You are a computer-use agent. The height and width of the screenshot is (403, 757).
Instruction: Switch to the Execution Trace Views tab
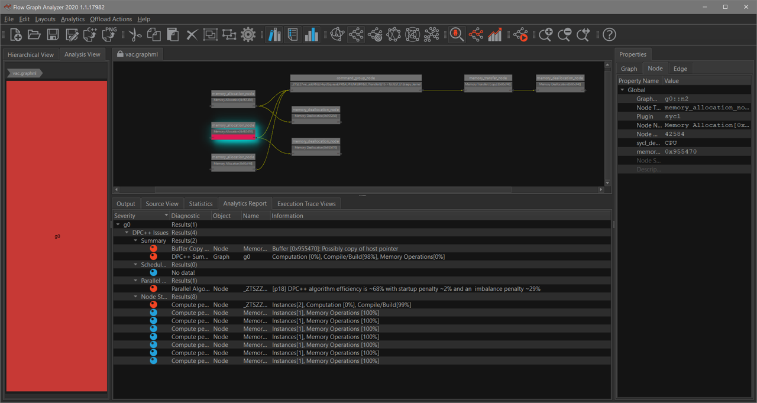[306, 204]
